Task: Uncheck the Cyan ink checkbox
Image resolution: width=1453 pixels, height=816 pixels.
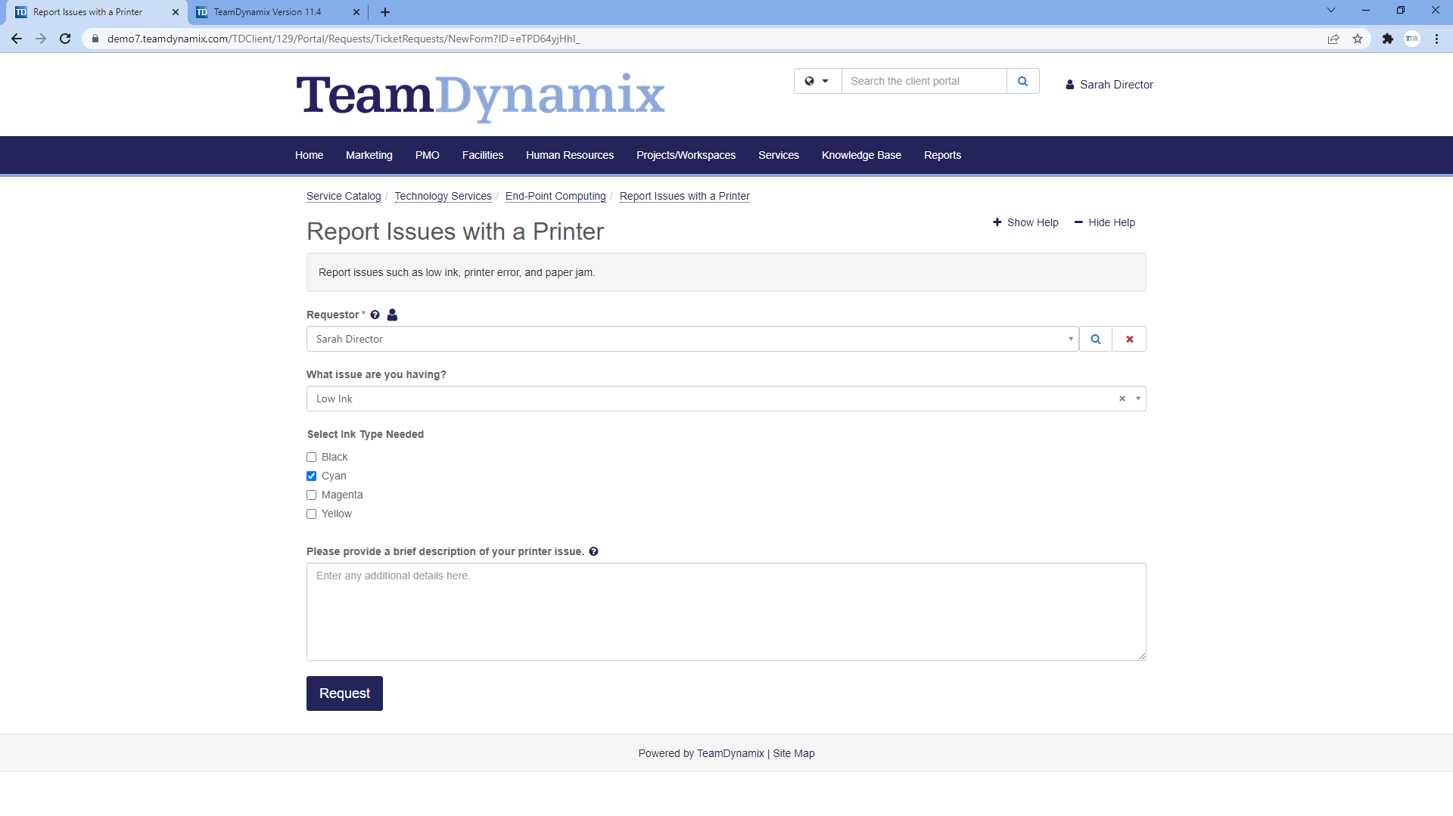Action: point(311,476)
